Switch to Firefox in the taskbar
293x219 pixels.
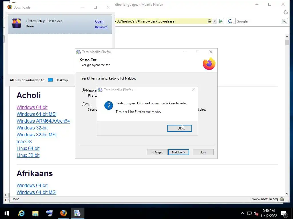pyautogui.click(x=63, y=213)
